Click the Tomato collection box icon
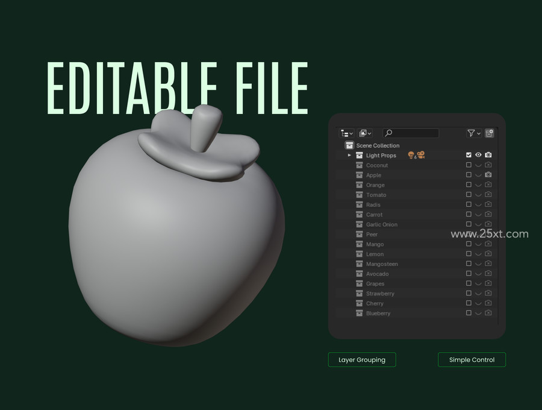 point(360,195)
